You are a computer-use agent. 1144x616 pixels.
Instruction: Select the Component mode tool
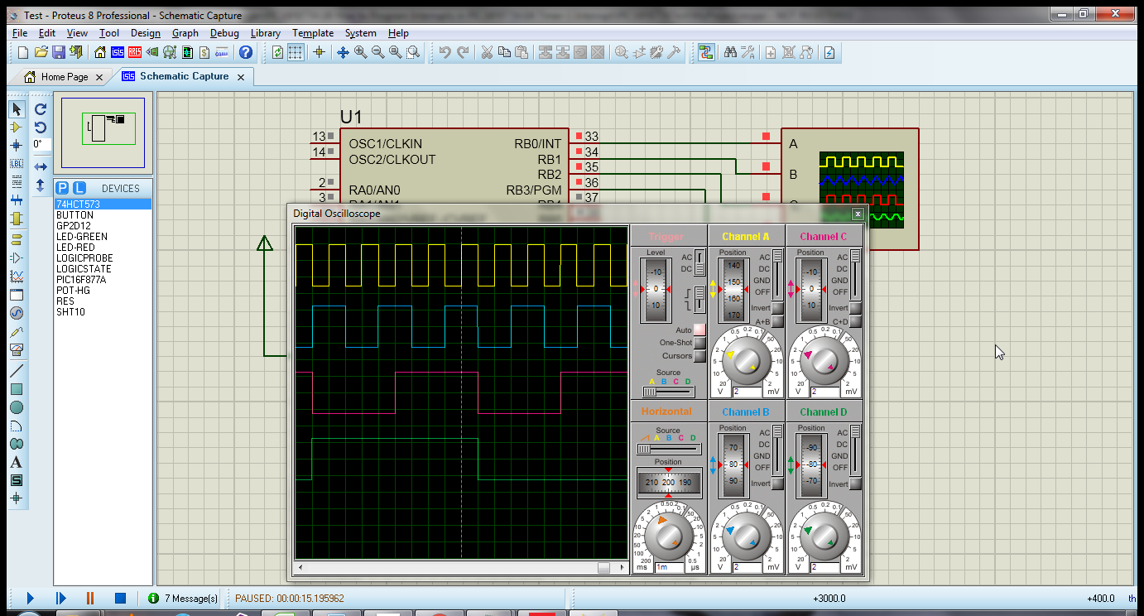[17, 128]
